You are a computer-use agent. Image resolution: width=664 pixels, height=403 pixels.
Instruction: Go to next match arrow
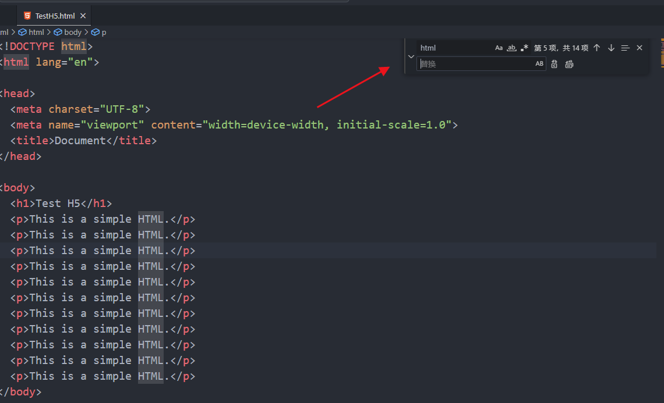tap(611, 48)
